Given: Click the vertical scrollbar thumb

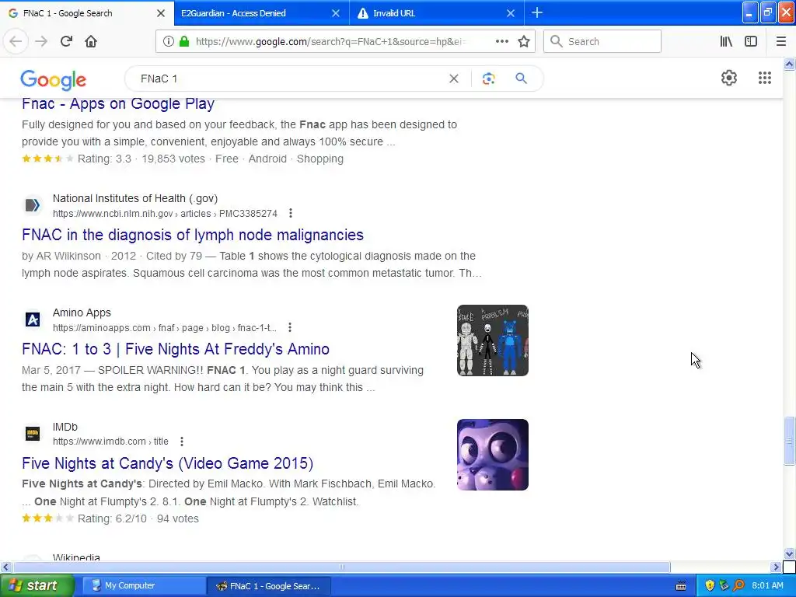Looking at the screenshot, I should [x=789, y=441].
